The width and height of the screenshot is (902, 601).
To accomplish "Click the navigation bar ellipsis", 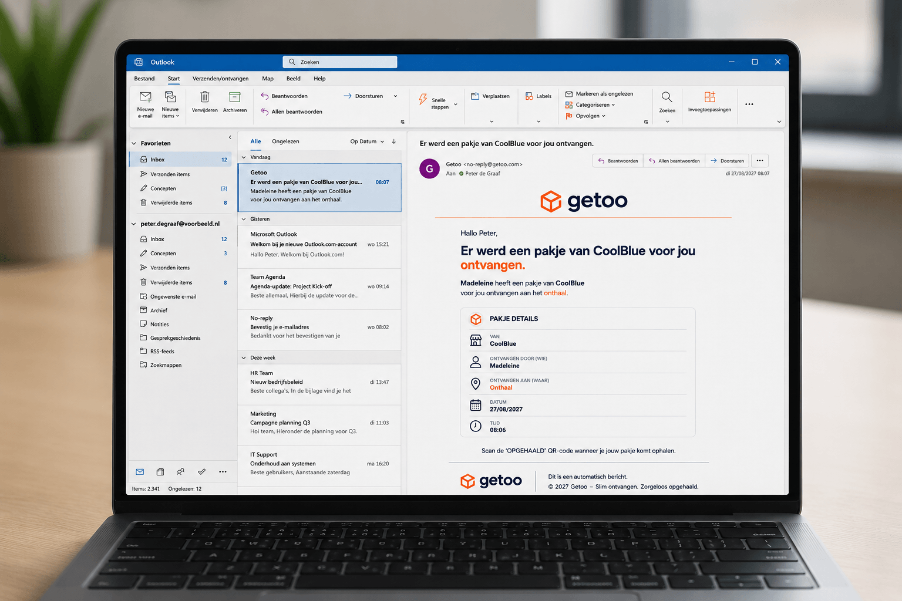I will (x=223, y=472).
